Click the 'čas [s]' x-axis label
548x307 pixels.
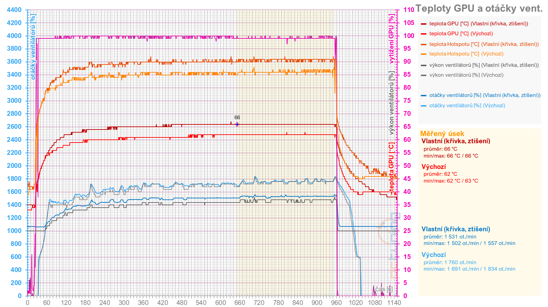(384, 289)
